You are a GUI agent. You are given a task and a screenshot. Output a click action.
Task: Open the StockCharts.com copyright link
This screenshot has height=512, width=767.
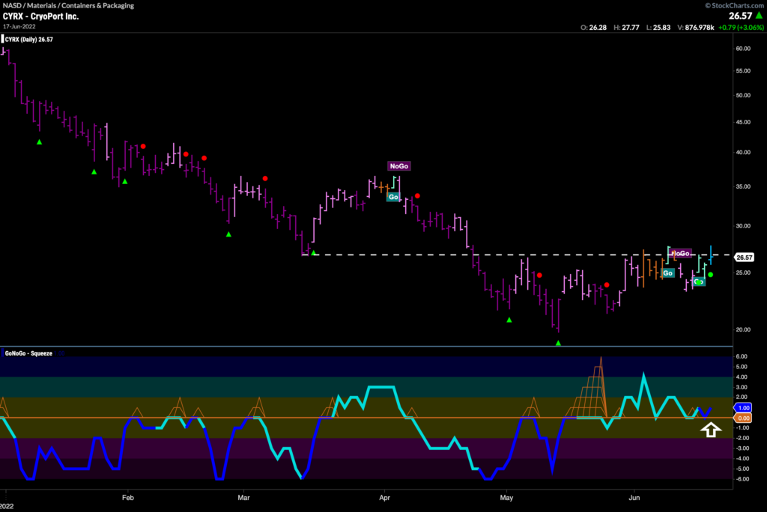coord(734,5)
